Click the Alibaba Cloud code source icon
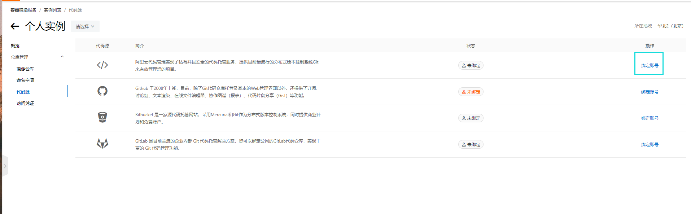Viewport: 691px width, 214px height. tap(102, 65)
